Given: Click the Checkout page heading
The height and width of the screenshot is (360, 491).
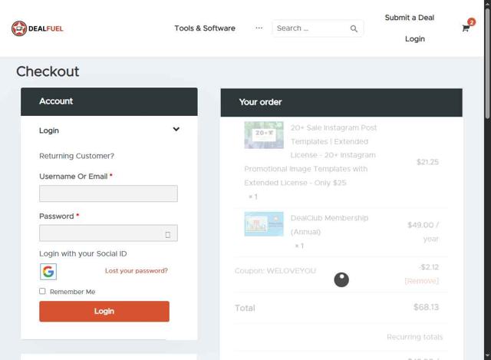Looking at the screenshot, I should (x=48, y=71).
